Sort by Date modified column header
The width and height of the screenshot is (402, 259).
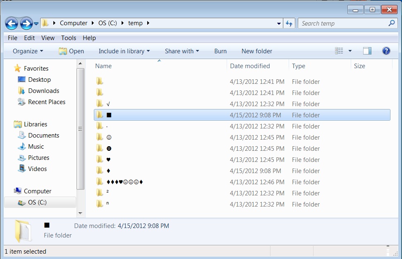click(x=250, y=66)
